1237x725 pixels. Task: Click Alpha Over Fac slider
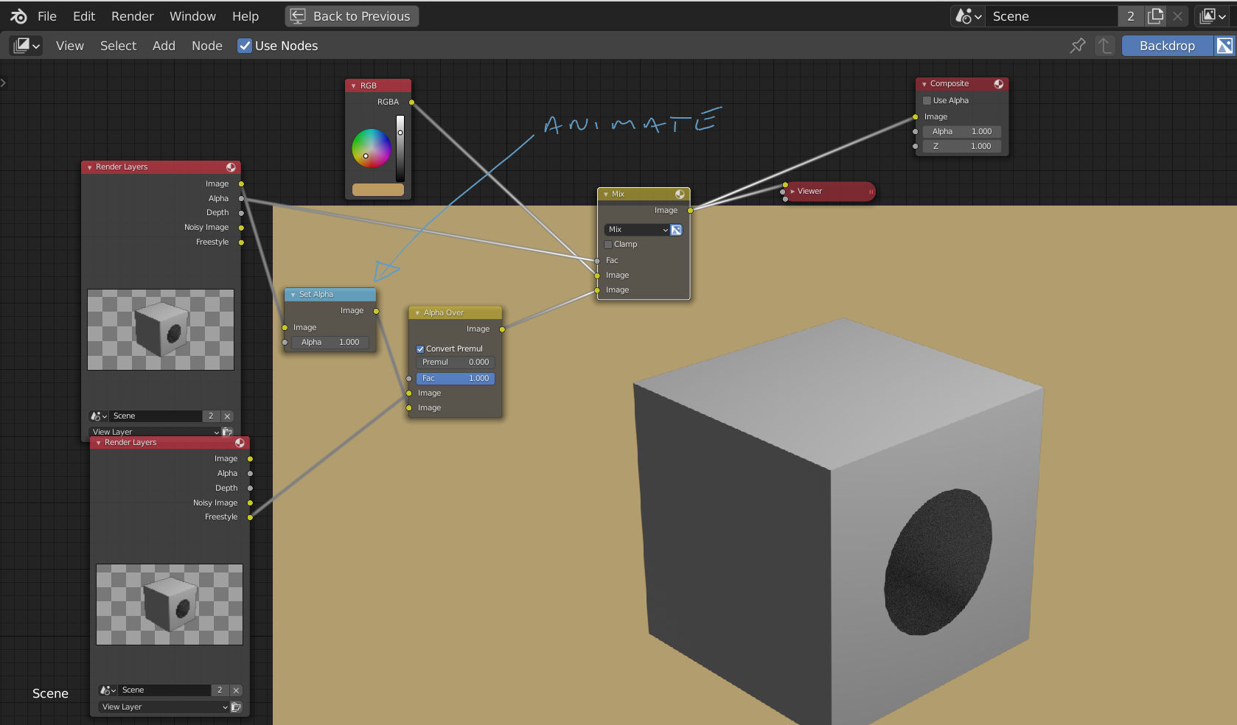click(456, 379)
